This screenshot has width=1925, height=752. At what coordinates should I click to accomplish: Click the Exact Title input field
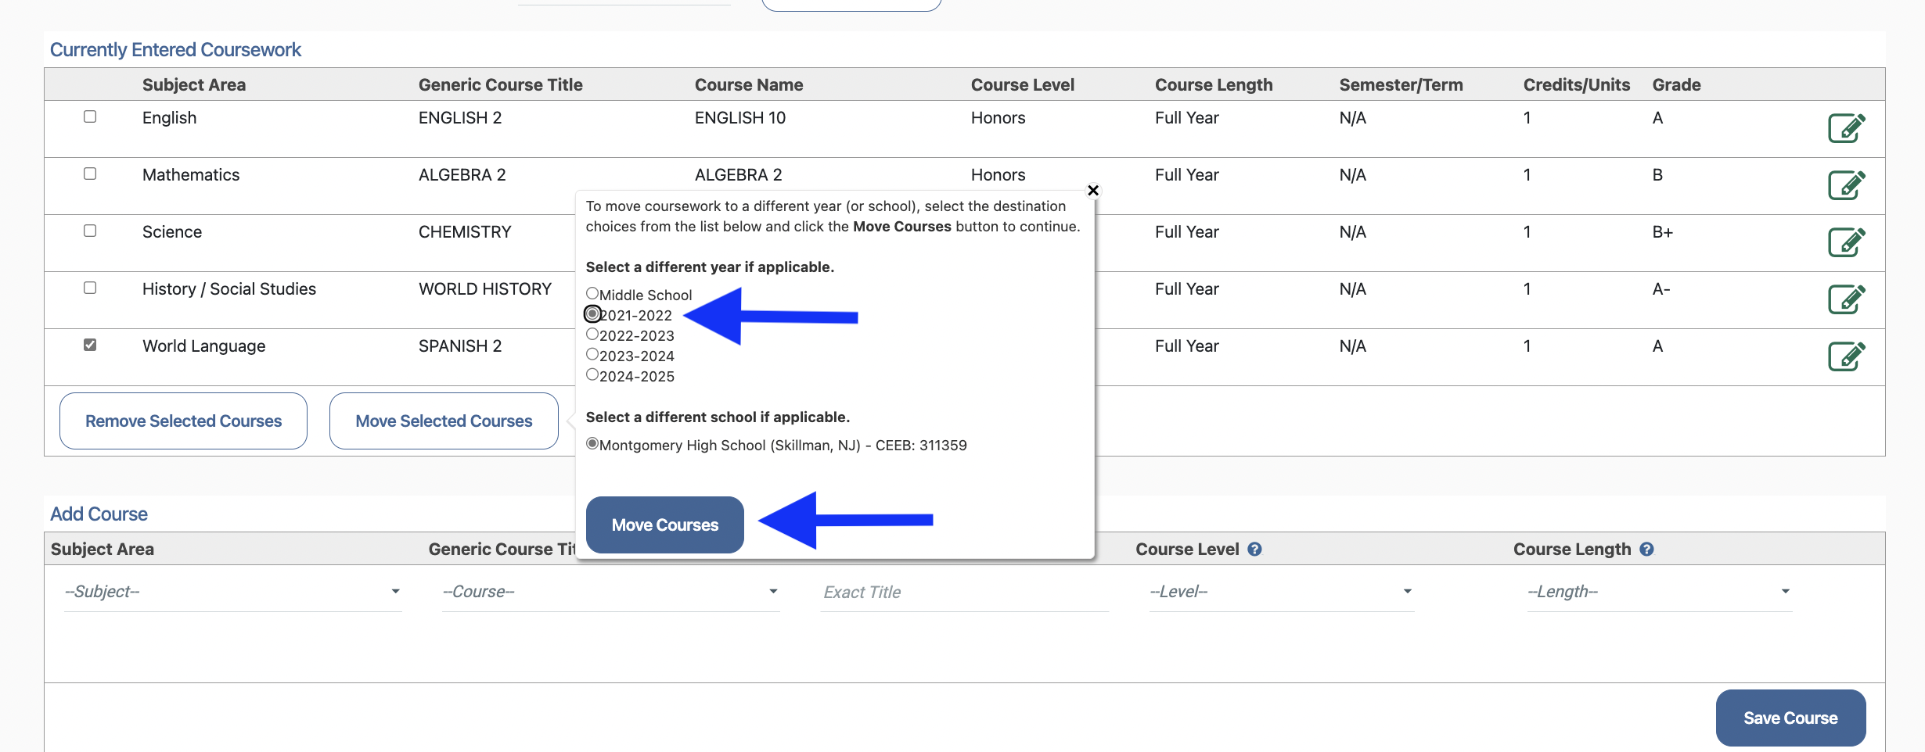964,593
